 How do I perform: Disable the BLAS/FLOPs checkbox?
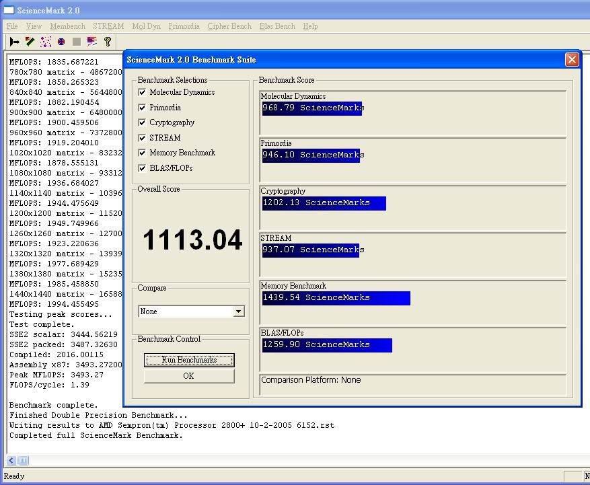click(142, 168)
